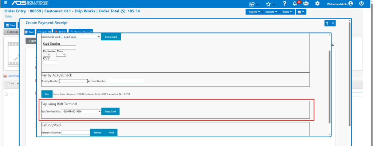Toggle checkbox for line row 1

(x=6, y=94)
